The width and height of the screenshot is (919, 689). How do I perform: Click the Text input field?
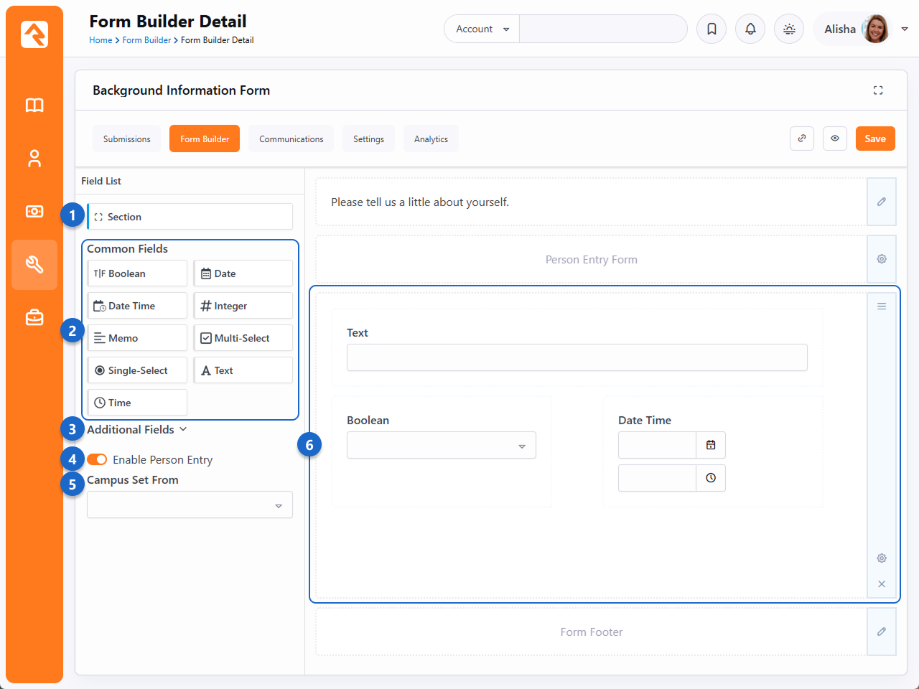pos(577,357)
